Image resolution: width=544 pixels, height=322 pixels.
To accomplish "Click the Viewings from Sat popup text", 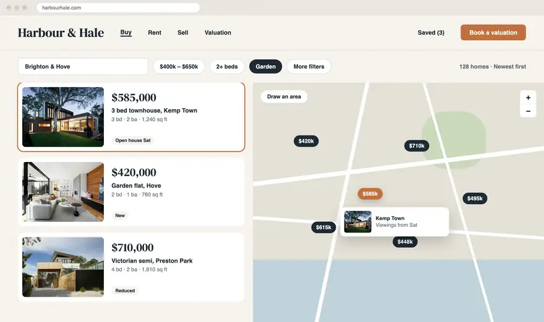I will tap(396, 225).
